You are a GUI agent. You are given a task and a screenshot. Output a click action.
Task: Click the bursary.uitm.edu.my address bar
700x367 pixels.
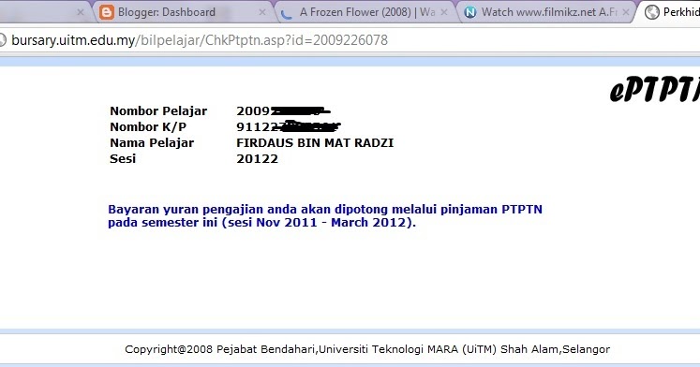coord(350,40)
